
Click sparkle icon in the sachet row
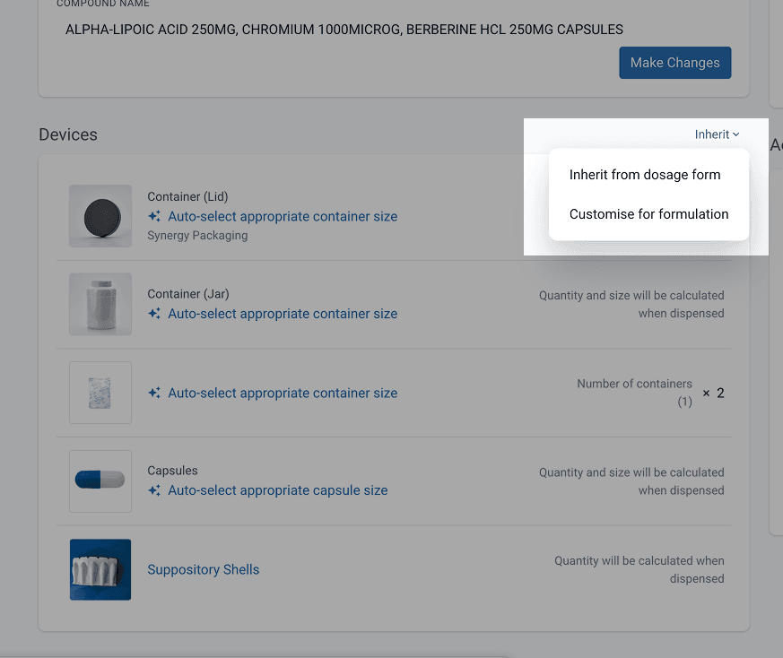coord(154,393)
